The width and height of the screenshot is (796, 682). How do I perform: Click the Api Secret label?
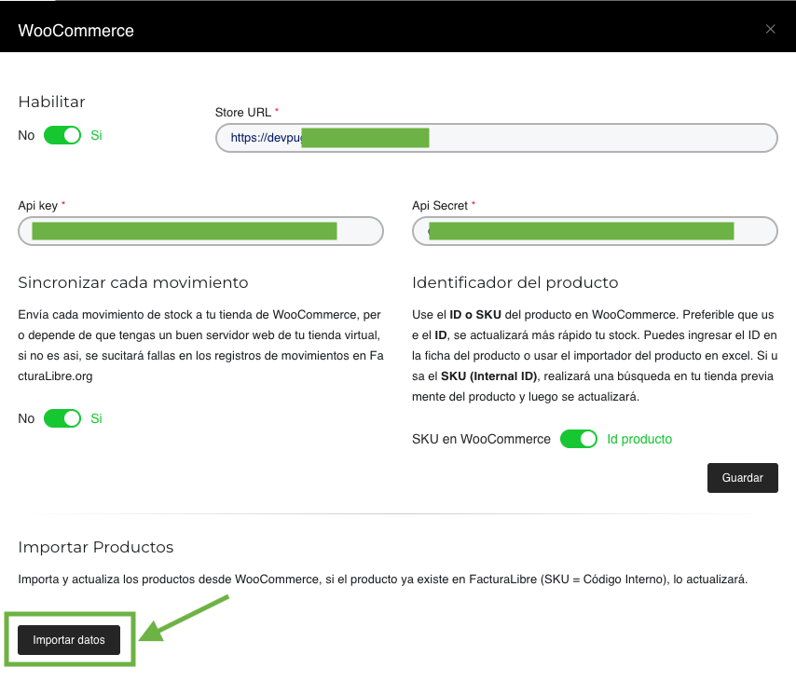[440, 206]
